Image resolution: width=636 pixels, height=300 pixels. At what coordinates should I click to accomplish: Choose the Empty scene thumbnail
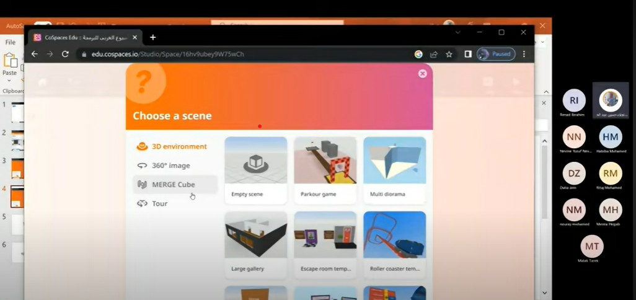tap(255, 169)
